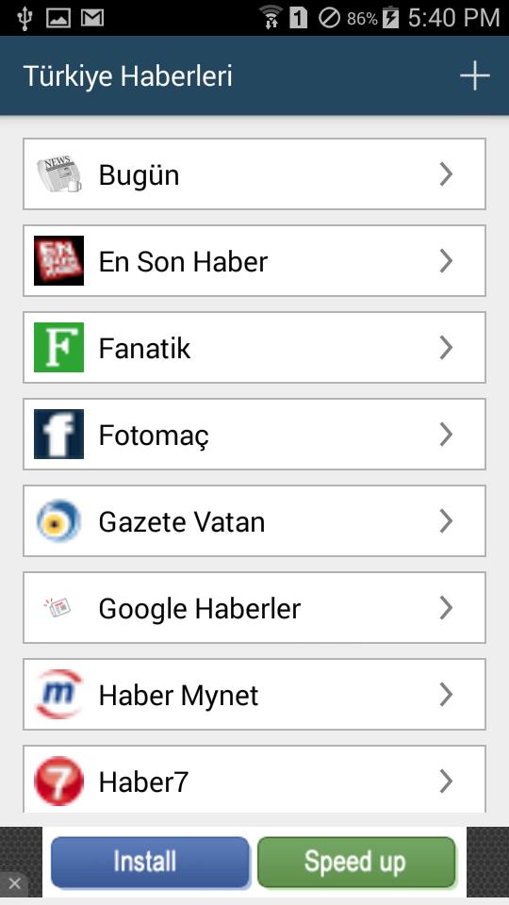The width and height of the screenshot is (509, 905).
Task: Select the En Son Haber logo
Action: [x=58, y=260]
